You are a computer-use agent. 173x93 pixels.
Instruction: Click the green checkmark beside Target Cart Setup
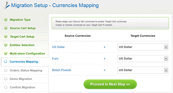[6, 36]
